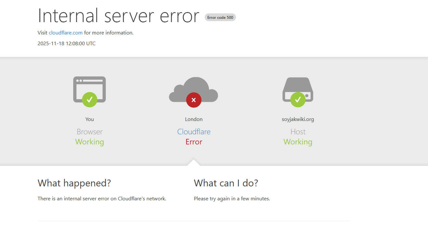Click 'Please try again in a few minutes'
The height and width of the screenshot is (228, 428).
232,199
